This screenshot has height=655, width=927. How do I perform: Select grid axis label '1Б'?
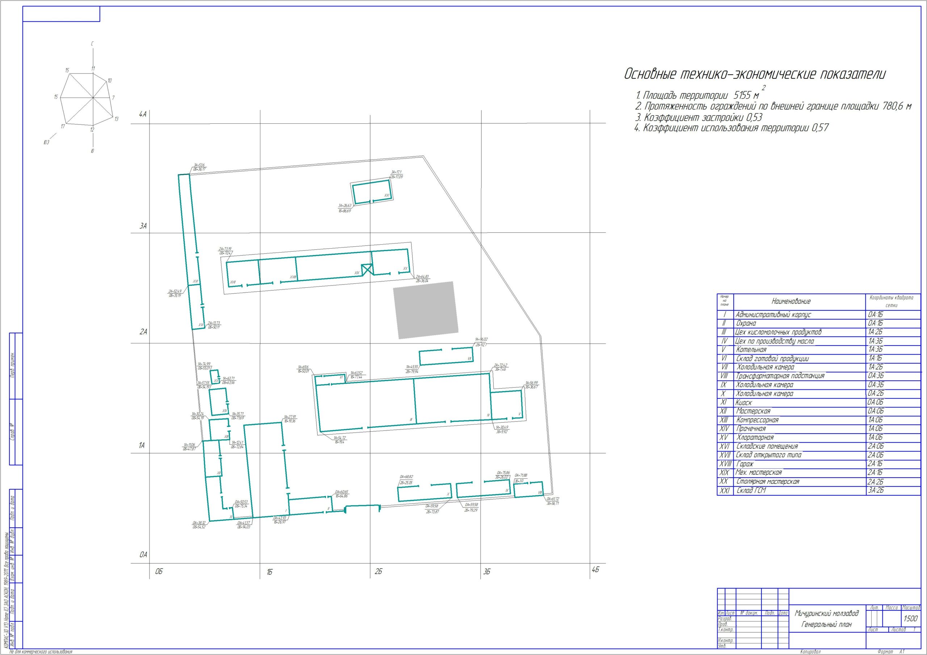coord(270,572)
